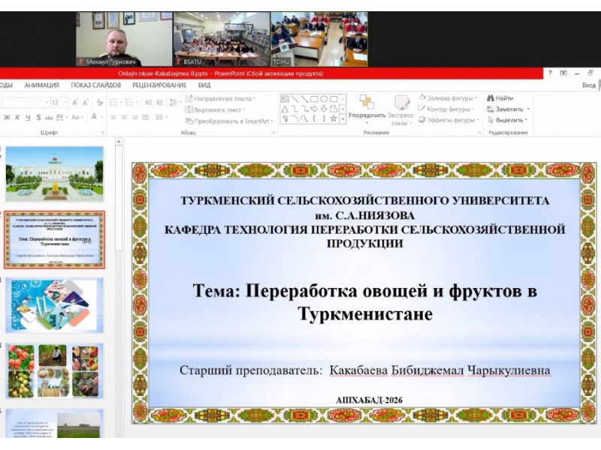Click the bulleted list icon
The width and height of the screenshot is (601, 450).
(113, 102)
